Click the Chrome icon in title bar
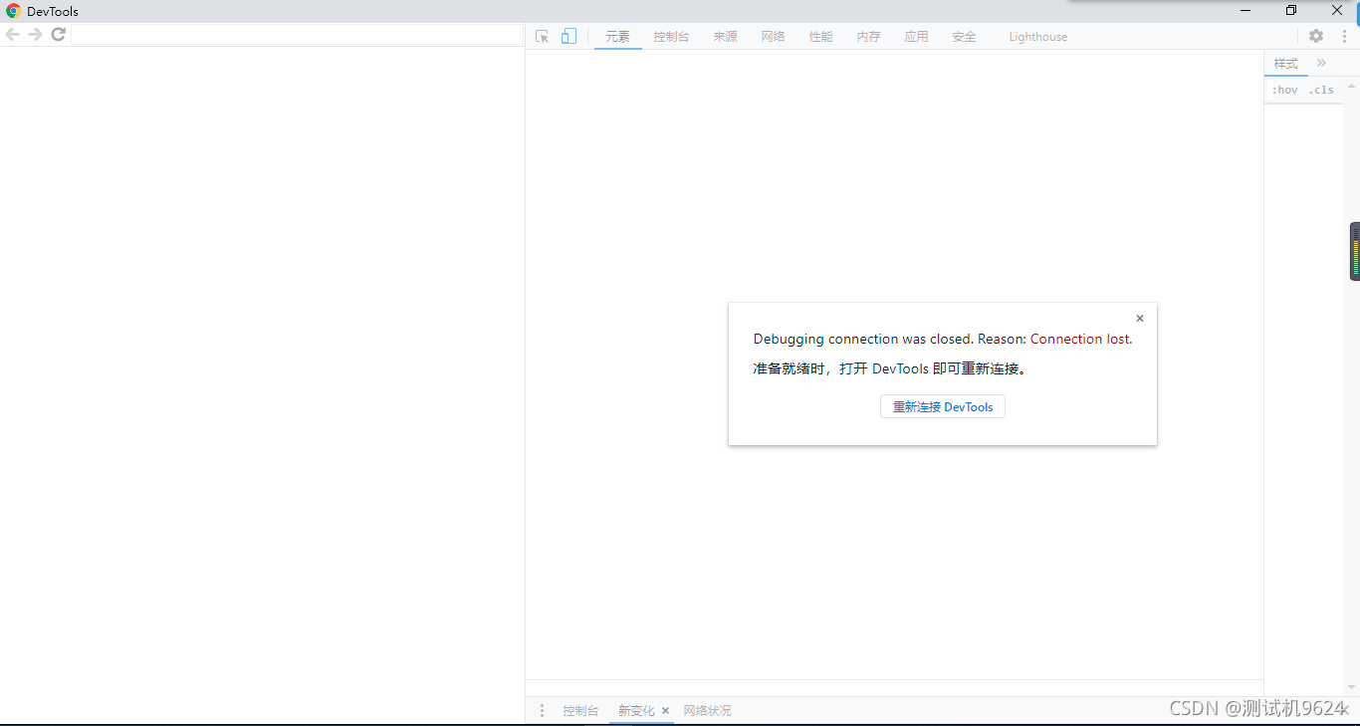The image size is (1360, 726). pyautogui.click(x=13, y=11)
